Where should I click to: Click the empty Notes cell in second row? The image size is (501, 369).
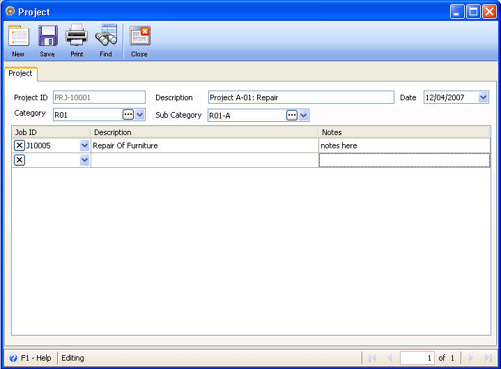[405, 160]
